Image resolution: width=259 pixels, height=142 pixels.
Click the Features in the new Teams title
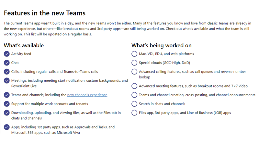click(45, 13)
